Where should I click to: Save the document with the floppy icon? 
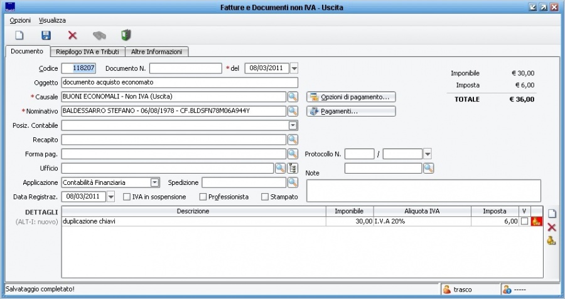(x=46, y=36)
